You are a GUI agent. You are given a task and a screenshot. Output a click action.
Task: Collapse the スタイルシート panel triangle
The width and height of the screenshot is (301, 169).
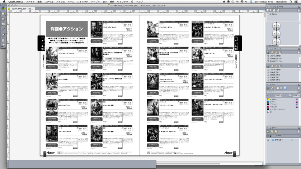[x=267, y=49]
